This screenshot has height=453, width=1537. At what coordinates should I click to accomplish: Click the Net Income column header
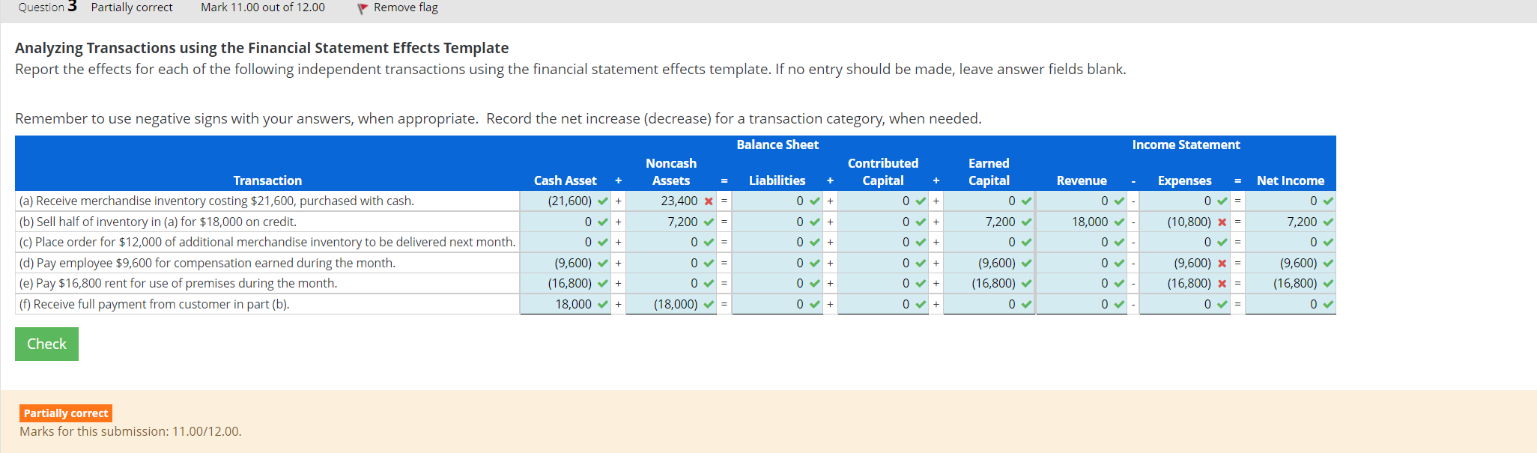point(1291,180)
